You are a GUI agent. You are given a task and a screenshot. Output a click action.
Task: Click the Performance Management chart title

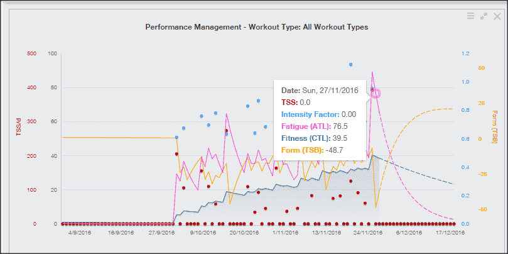pos(256,28)
